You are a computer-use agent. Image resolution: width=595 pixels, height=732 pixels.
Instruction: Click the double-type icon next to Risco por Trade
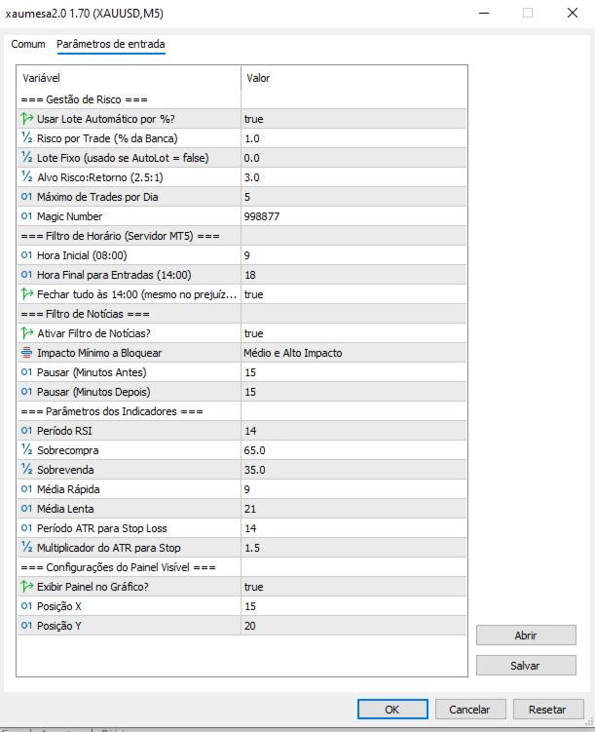[27, 138]
